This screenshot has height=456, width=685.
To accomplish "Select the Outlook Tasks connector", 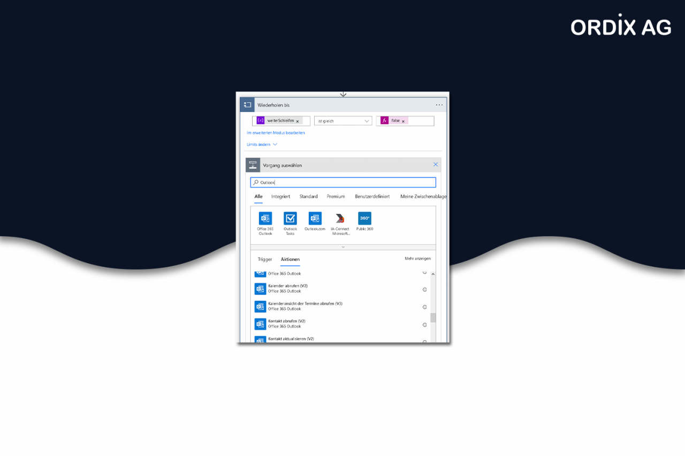I will [290, 223].
